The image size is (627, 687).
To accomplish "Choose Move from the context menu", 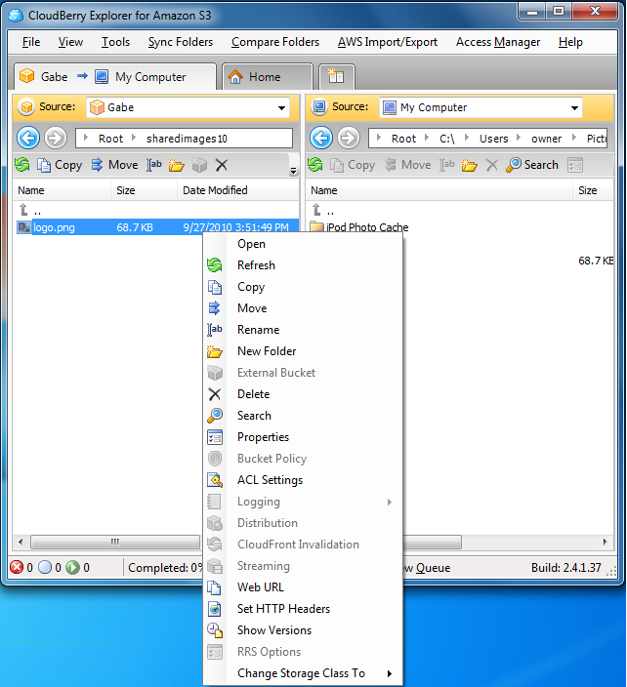I will pos(303,308).
